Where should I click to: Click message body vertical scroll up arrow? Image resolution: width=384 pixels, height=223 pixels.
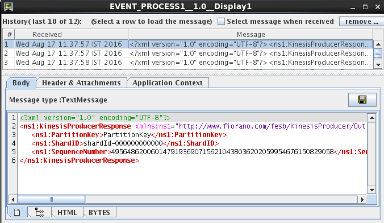pyautogui.click(x=372, y=118)
